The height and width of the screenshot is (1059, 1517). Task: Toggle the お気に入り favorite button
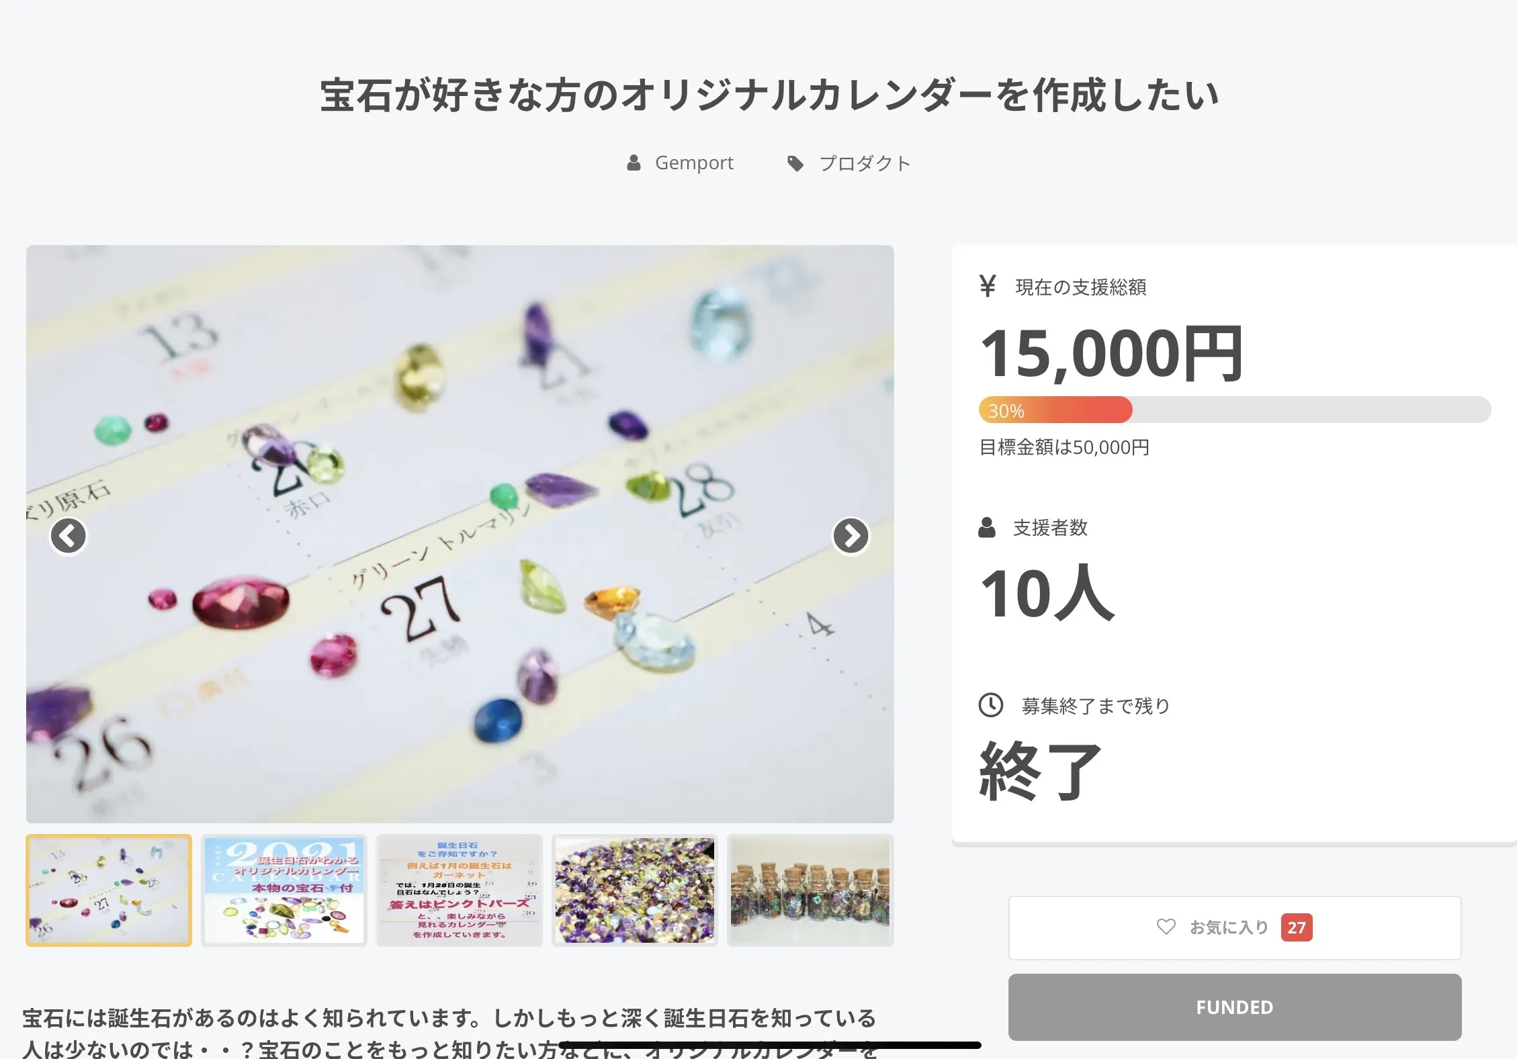pos(1234,927)
